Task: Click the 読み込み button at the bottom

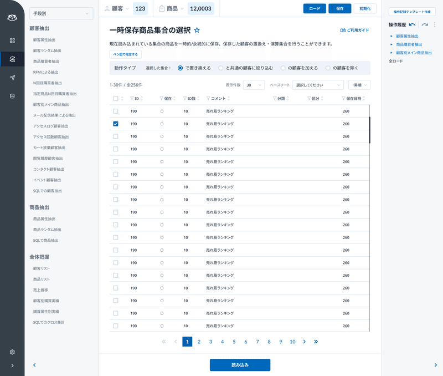Action: 239,365
